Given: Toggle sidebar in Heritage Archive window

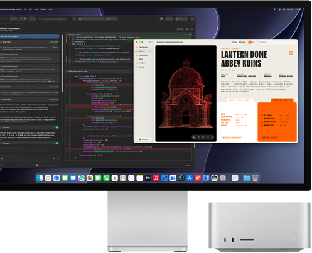Looking at the screenshot, I should [x=151, y=42].
